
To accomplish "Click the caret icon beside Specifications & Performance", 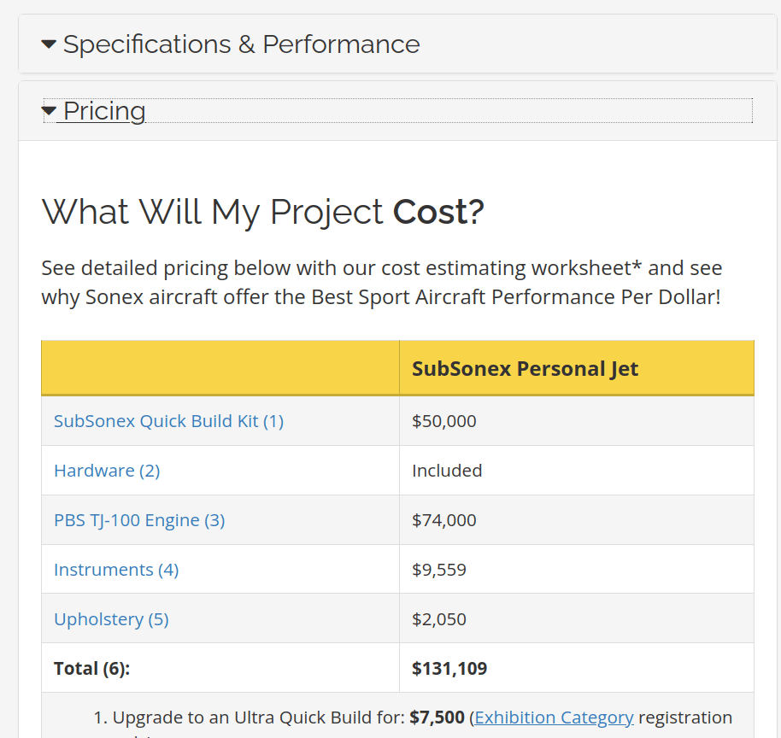I will tap(49, 44).
